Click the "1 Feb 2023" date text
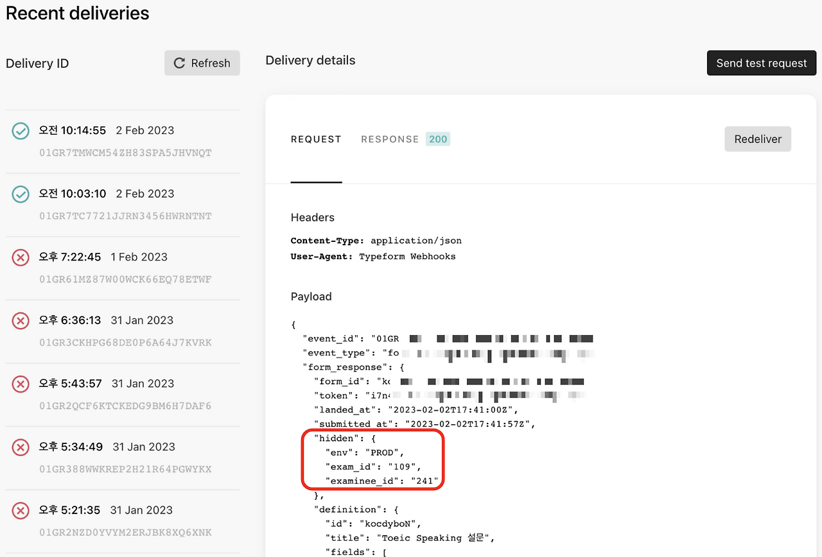Viewport: 822px width, 557px height. coord(139,257)
